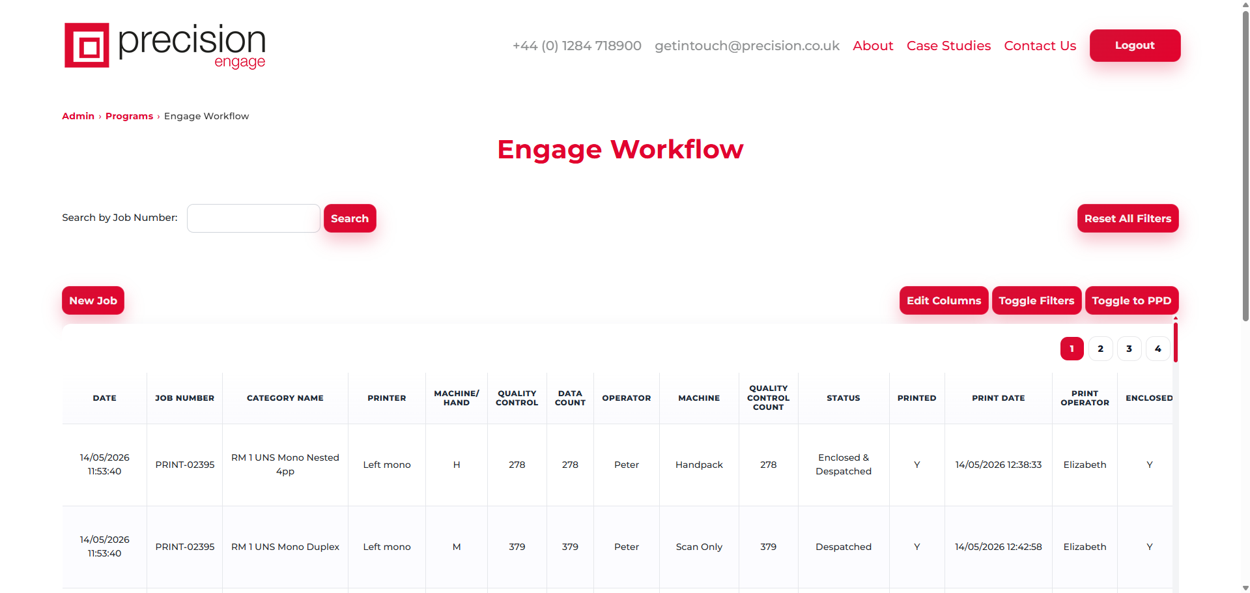Sort by CATEGORY NAME column header
1250x593 pixels.
[285, 398]
